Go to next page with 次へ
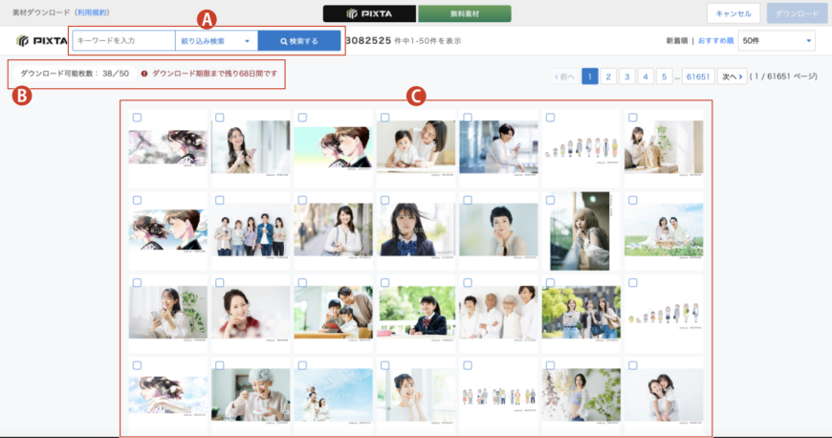This screenshot has width=832, height=438. [732, 77]
